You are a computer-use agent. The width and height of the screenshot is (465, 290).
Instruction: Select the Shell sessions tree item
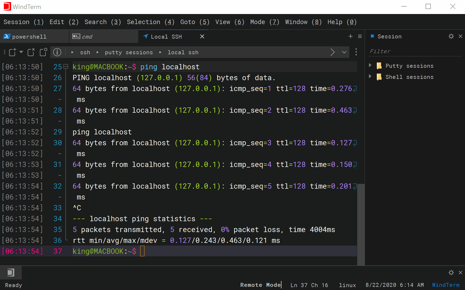coord(409,77)
